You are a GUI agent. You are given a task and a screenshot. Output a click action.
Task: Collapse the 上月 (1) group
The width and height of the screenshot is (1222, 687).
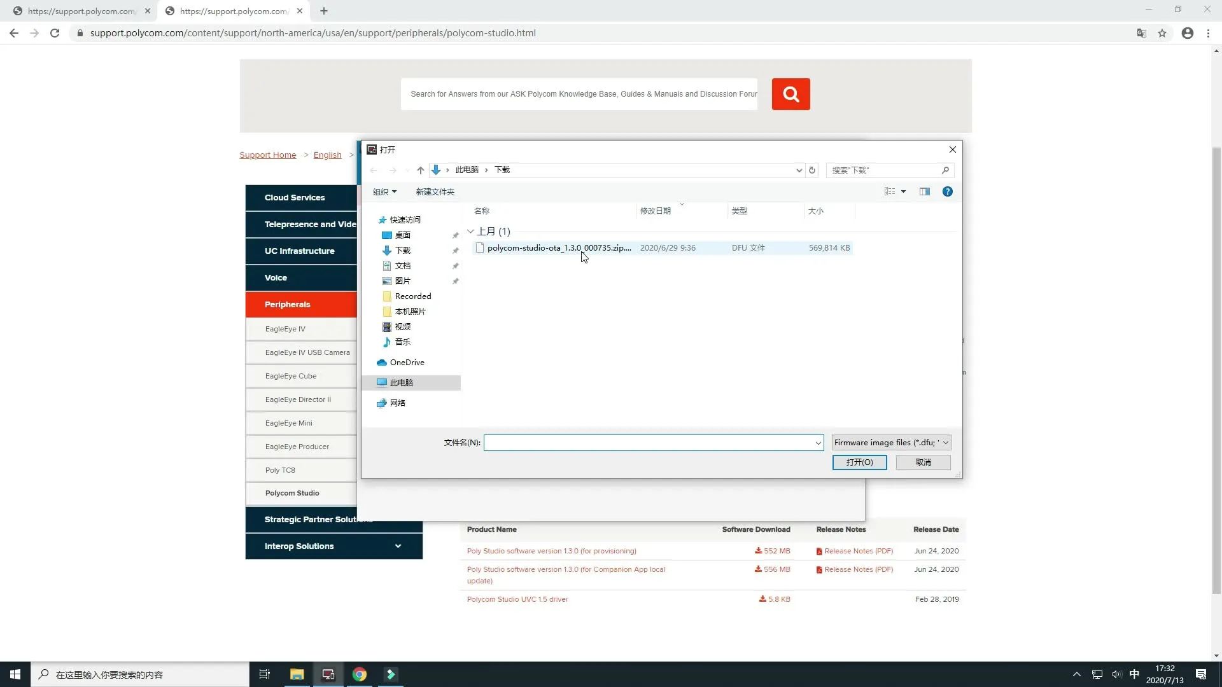[x=470, y=232]
